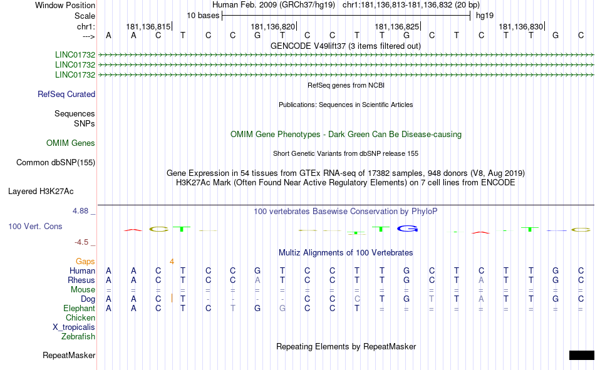
Task: Click the light-colored G in the Elephant row
Action: tap(282, 308)
